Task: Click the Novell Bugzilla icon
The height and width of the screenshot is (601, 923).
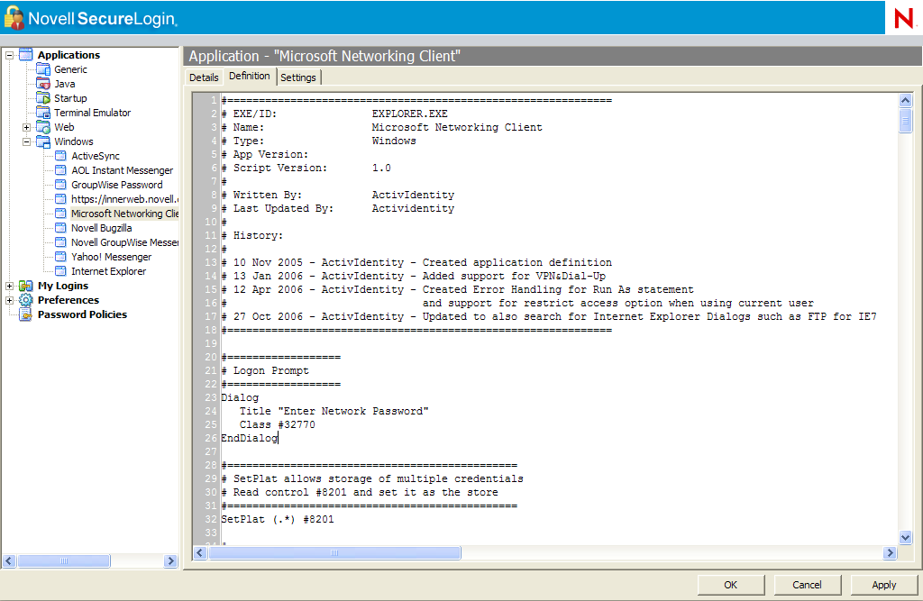Action: click(x=60, y=228)
